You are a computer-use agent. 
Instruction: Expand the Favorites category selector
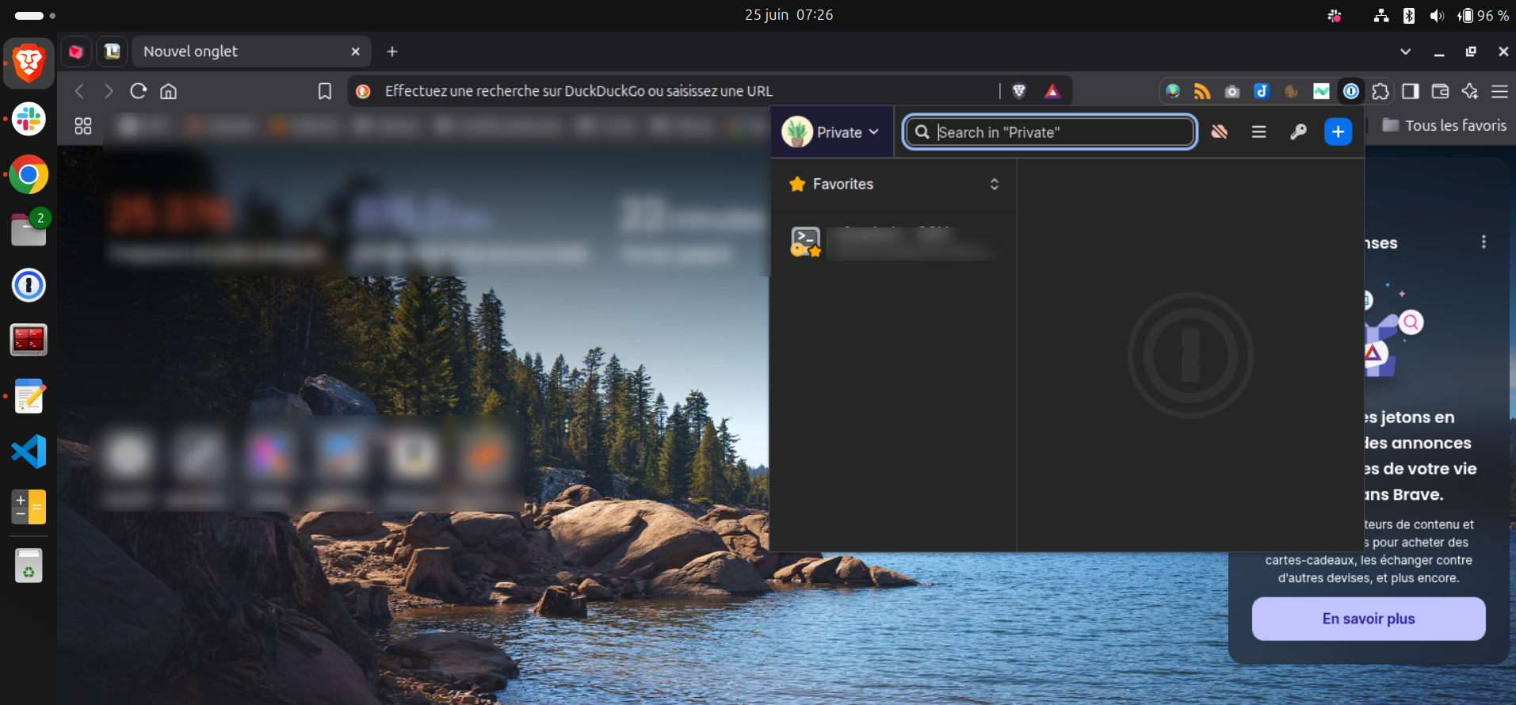coord(894,184)
